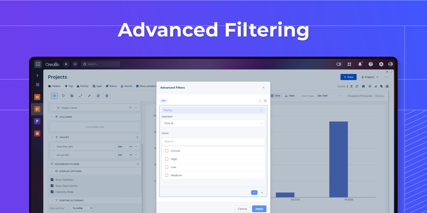Screen dimensions: 427x213
Task: Click the Creatio AI icon
Action: tap(339, 64)
